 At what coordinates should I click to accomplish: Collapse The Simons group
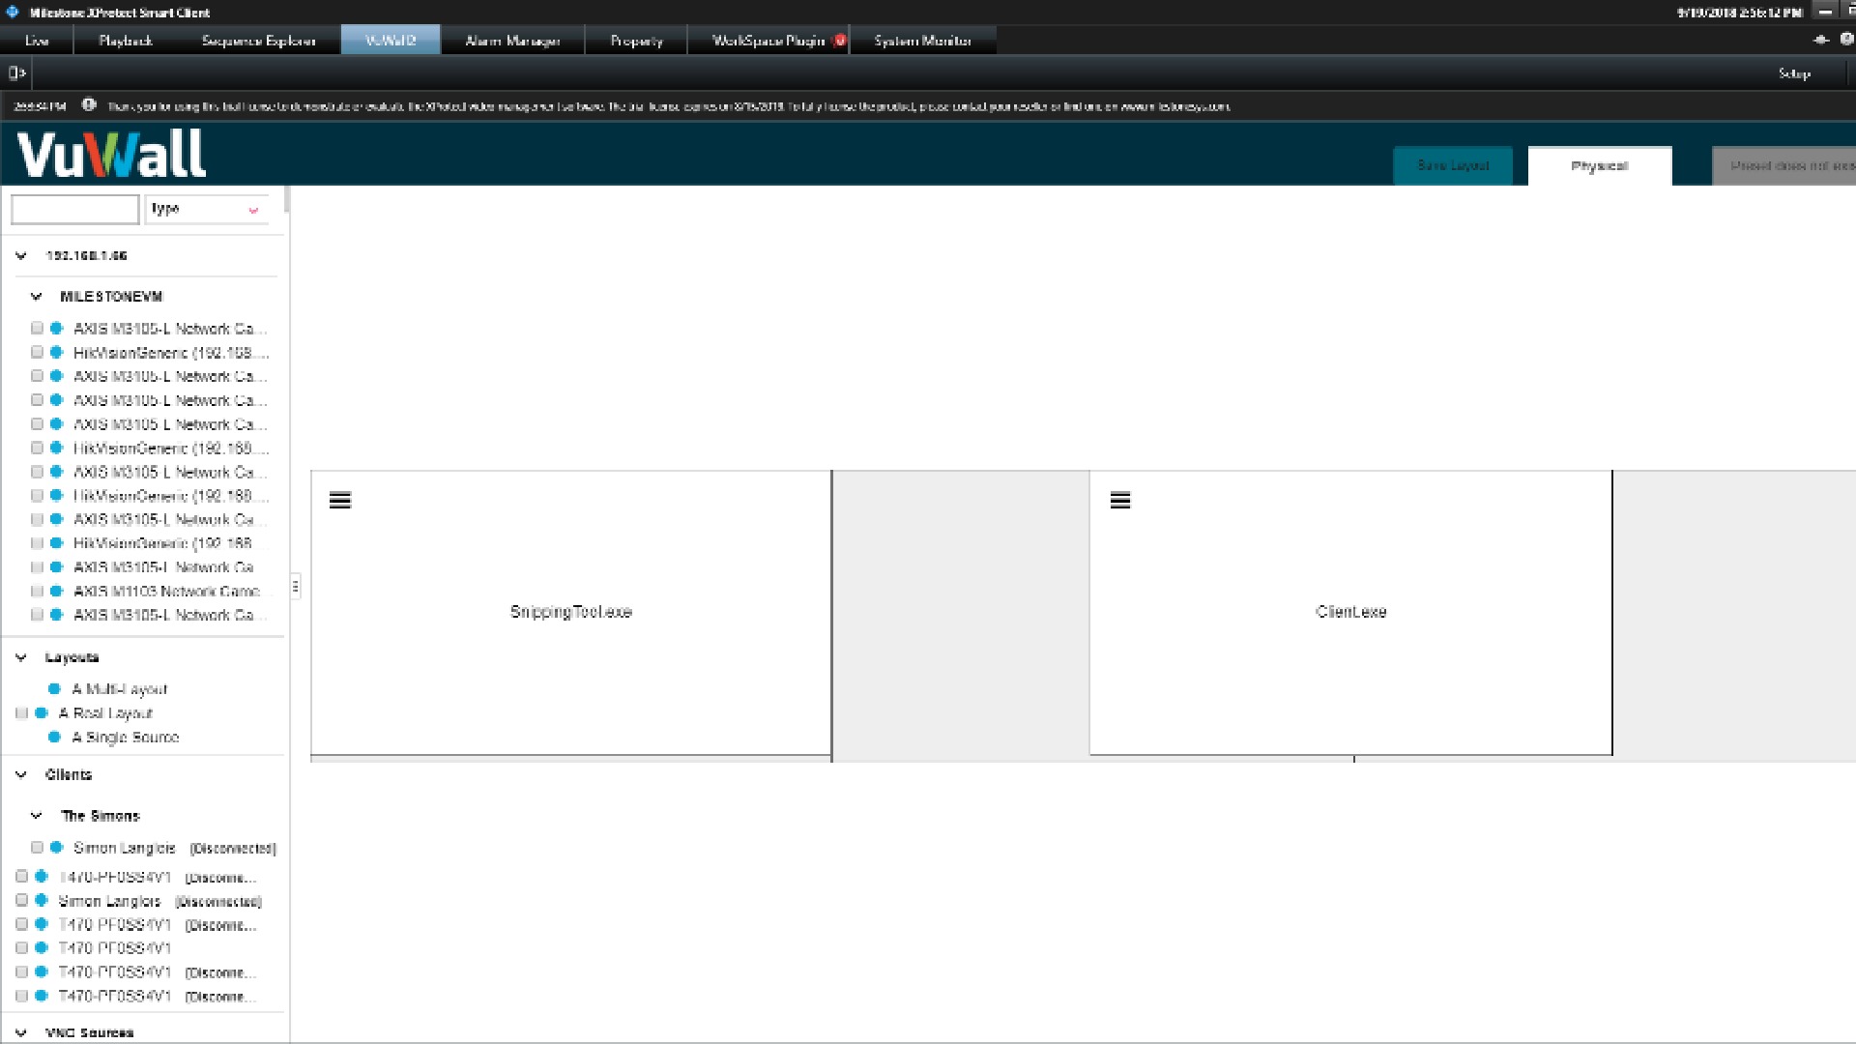[x=37, y=816]
